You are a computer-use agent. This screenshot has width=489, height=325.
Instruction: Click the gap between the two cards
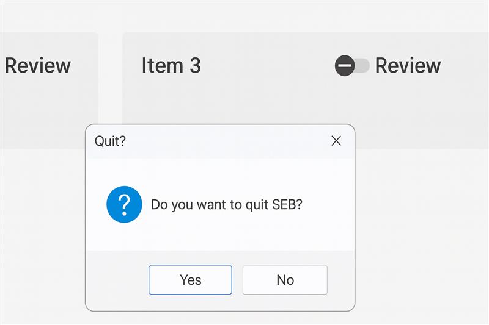[x=111, y=78]
